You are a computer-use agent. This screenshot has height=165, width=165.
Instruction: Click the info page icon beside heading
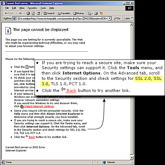[x=8, y=31]
